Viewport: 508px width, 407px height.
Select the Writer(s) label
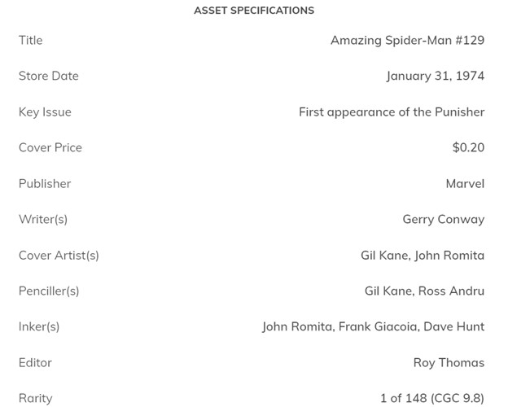pos(43,220)
